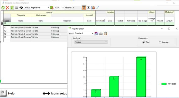
Task: Toggle the orange filter funnel icon
Action: pyautogui.click(x=84, y=8)
